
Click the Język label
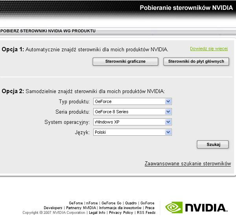82,133
